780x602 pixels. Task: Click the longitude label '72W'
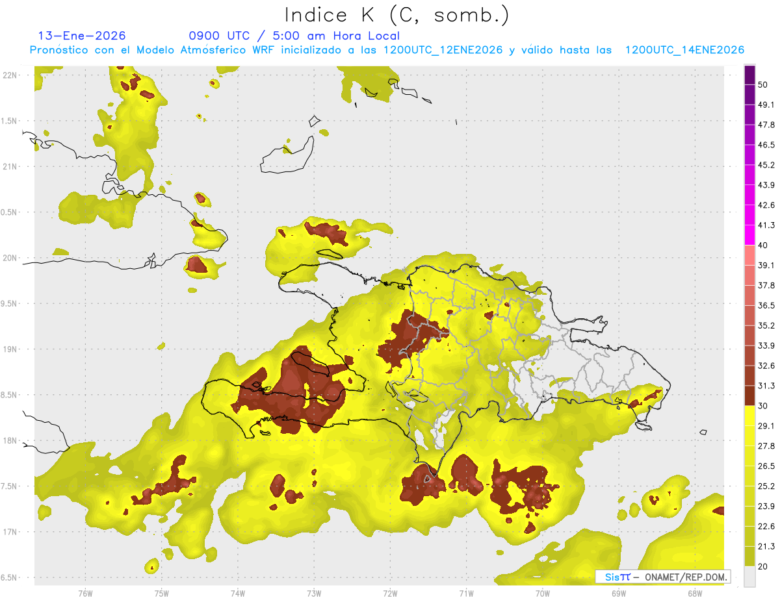pos(390,594)
